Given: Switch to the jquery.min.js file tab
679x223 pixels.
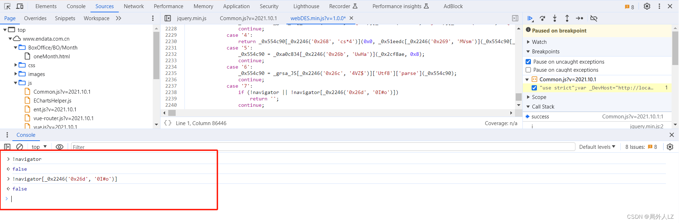Looking at the screenshot, I should [x=192, y=18].
